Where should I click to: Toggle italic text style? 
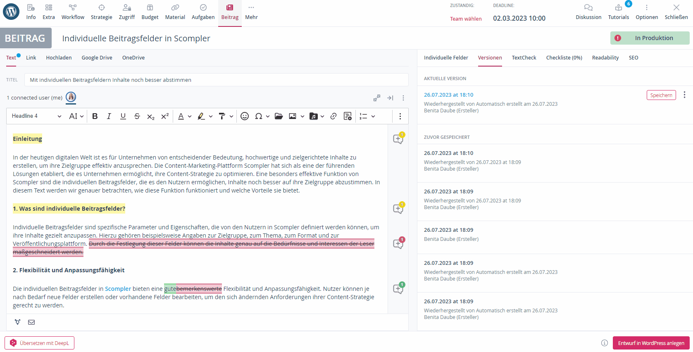(109, 116)
